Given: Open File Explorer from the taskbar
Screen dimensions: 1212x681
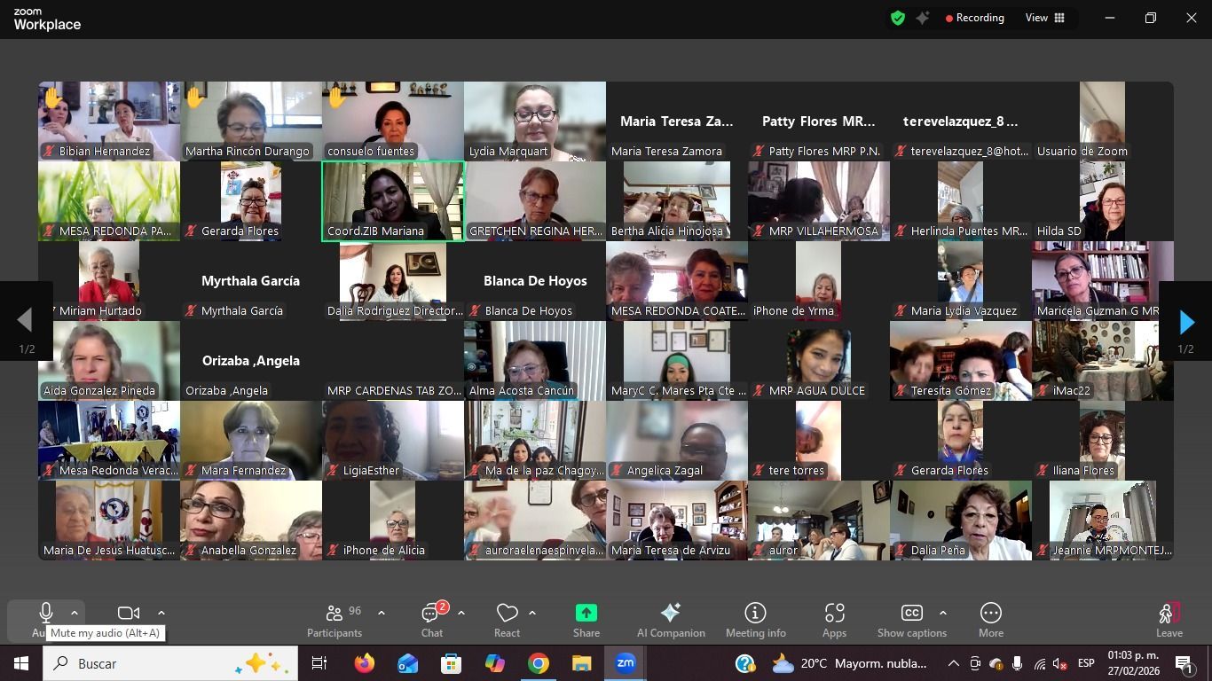Looking at the screenshot, I should click(x=581, y=663).
